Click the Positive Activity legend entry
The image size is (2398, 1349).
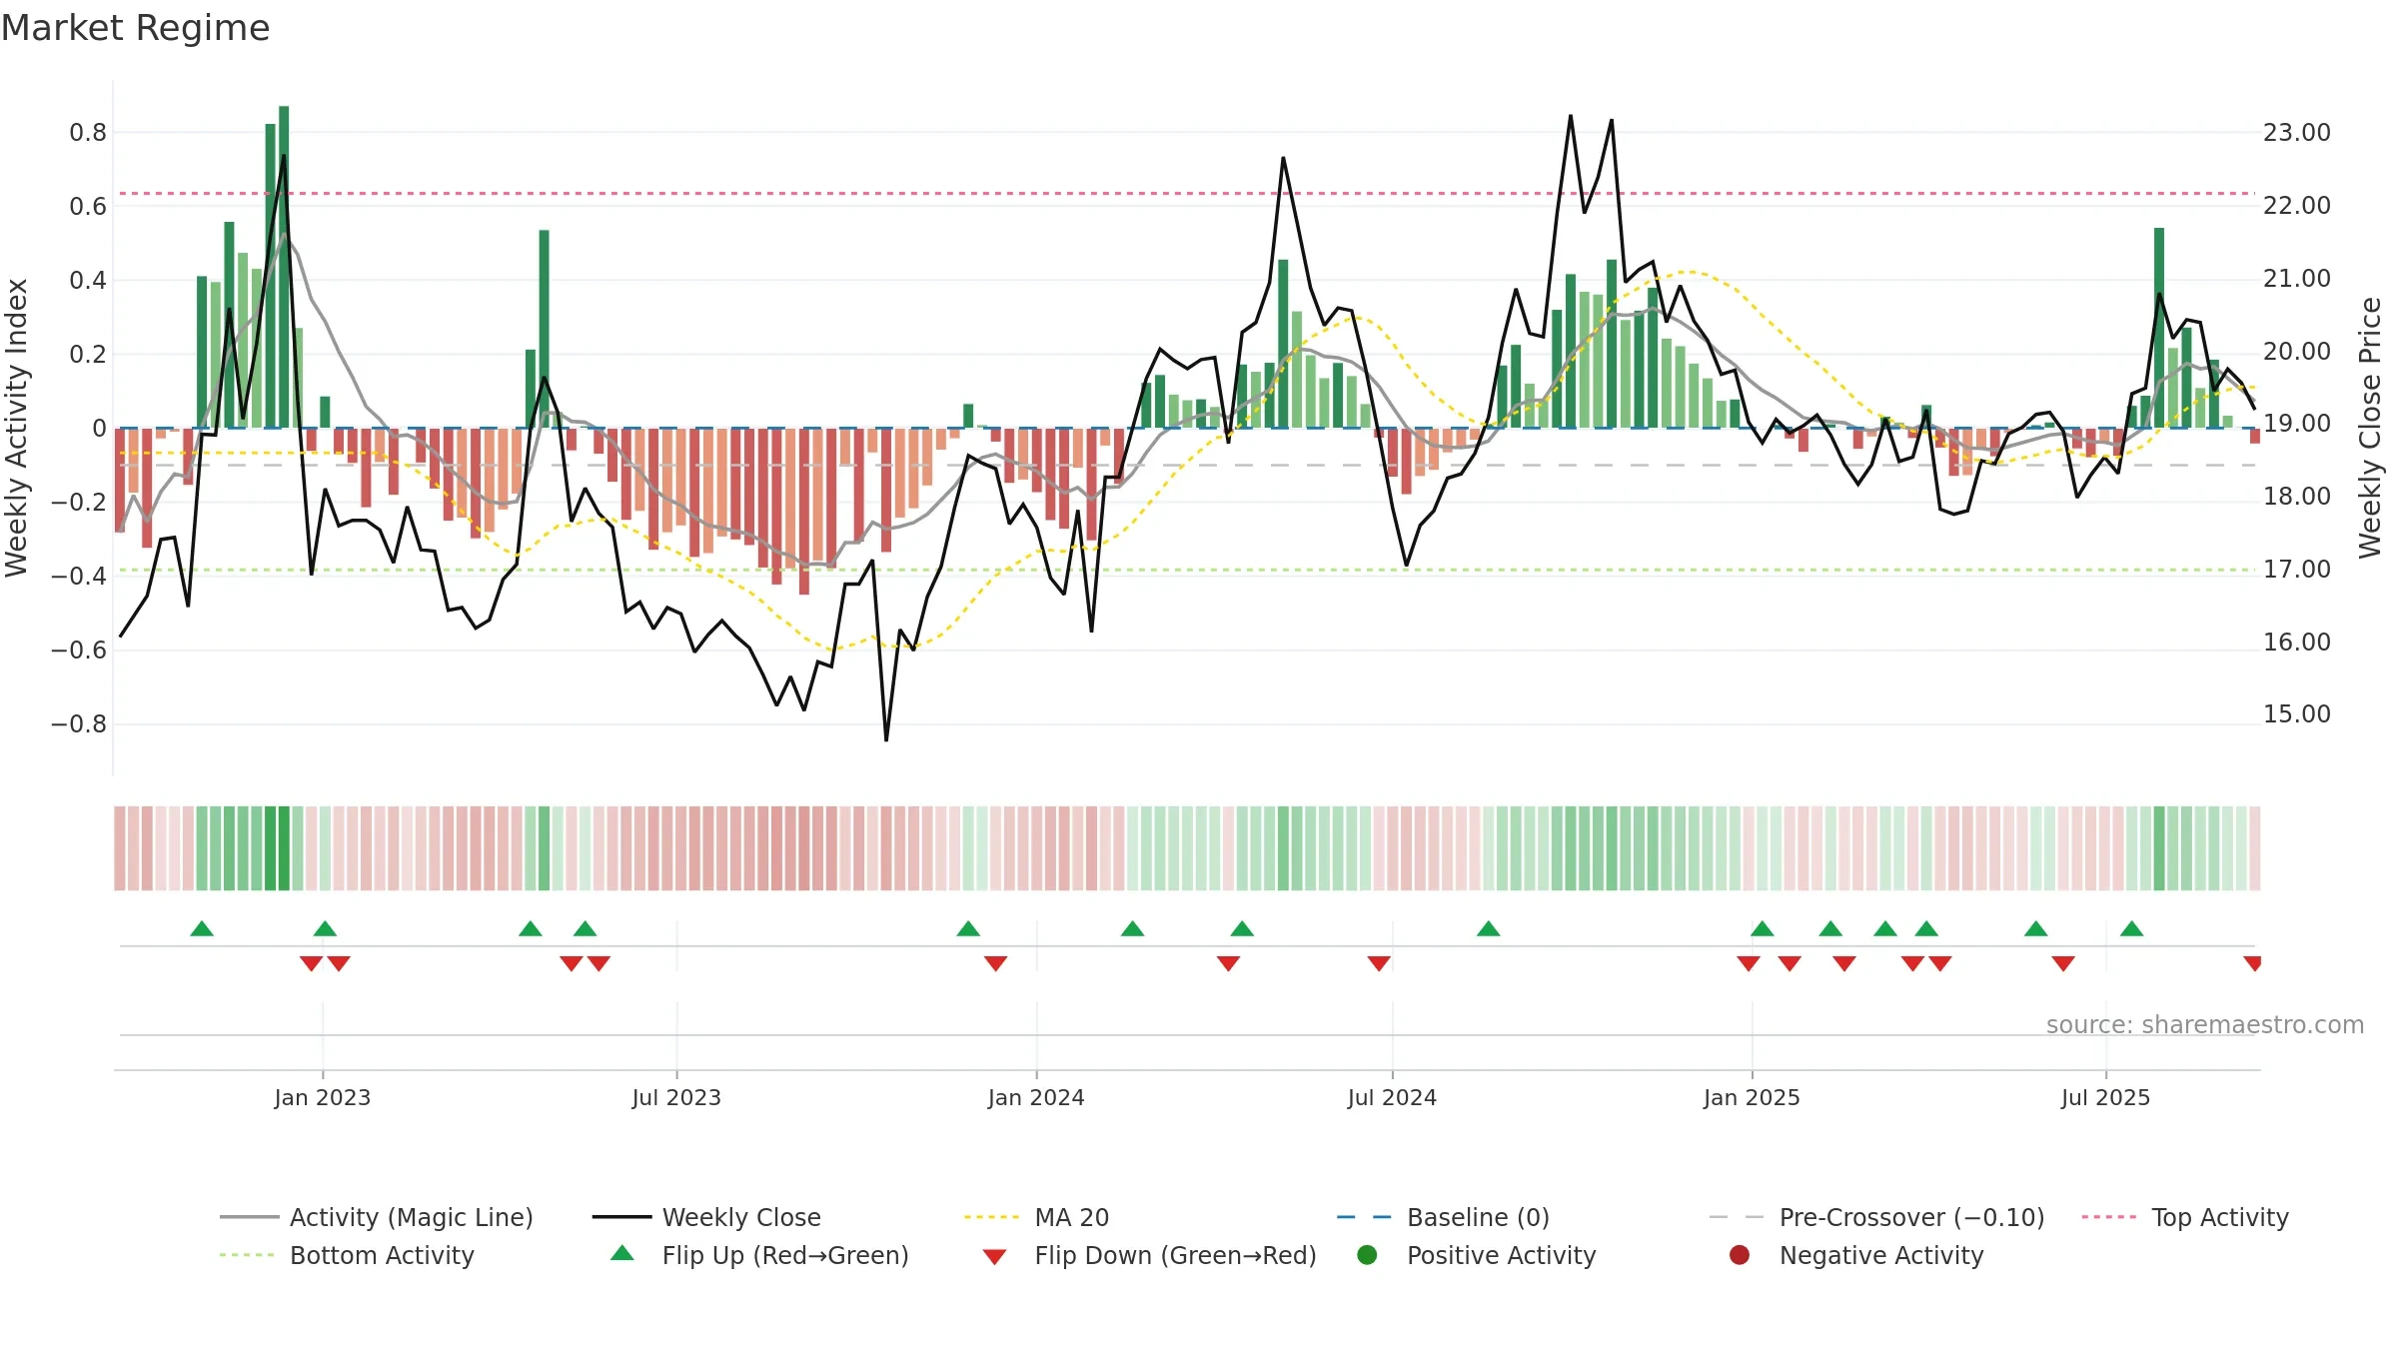1477,1255
